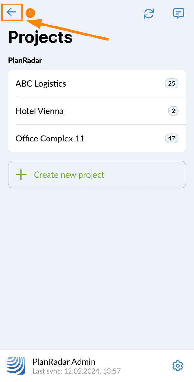Open settings with the gear icon
Viewport: 194px width, 382px height.
pos(178,366)
